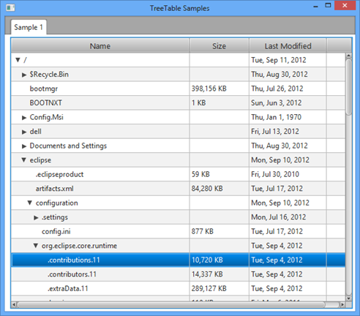Select the artifacts.xml file row
Viewport: 360px width, 316px height.
178,189
